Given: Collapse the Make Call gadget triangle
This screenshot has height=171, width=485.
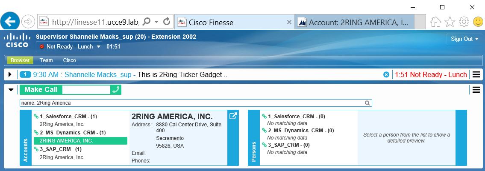Looking at the screenshot, I should coord(11,90).
